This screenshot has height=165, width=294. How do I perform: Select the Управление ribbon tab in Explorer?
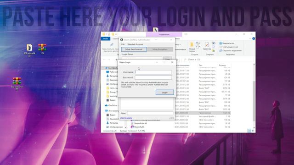coord(164,34)
